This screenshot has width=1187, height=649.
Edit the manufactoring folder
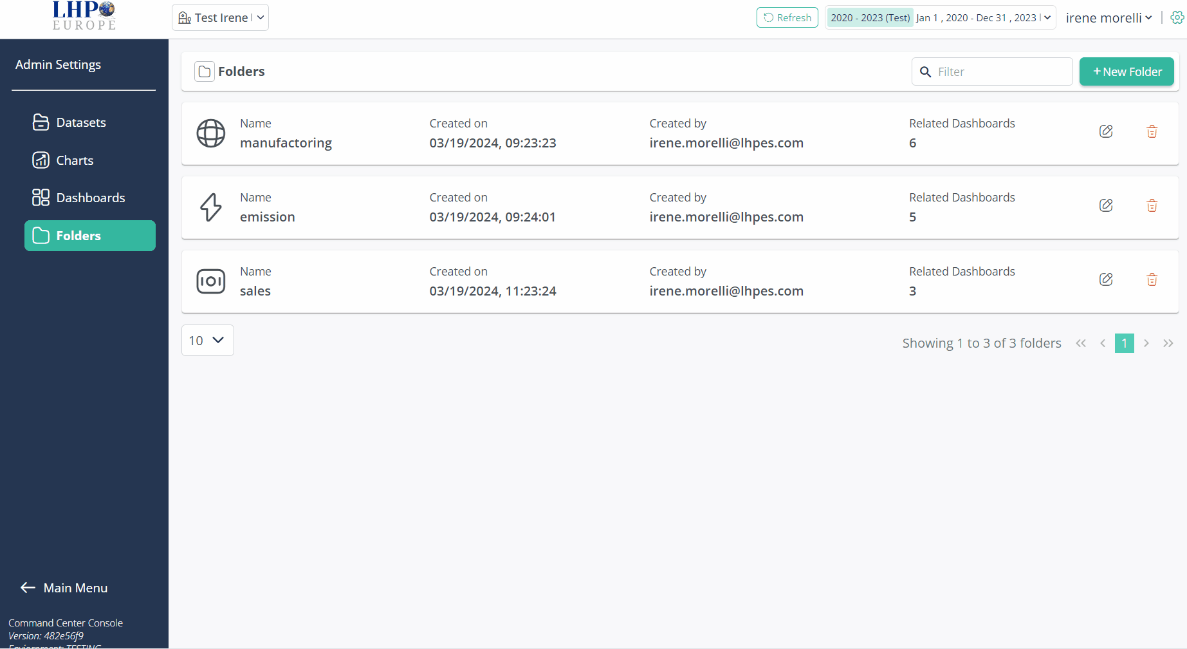(1106, 131)
